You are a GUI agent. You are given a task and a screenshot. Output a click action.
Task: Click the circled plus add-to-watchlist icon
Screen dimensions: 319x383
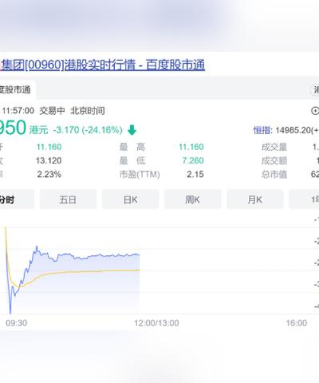tap(315, 111)
